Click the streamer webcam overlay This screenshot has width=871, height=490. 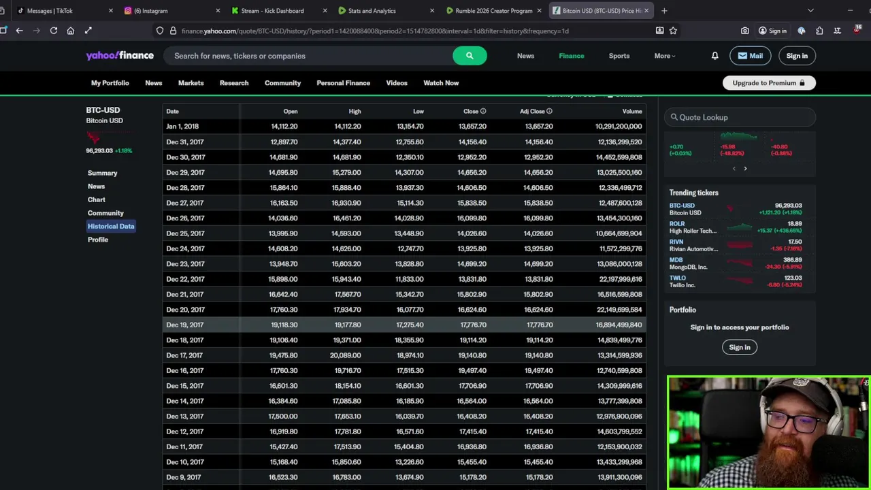pyautogui.click(x=768, y=433)
